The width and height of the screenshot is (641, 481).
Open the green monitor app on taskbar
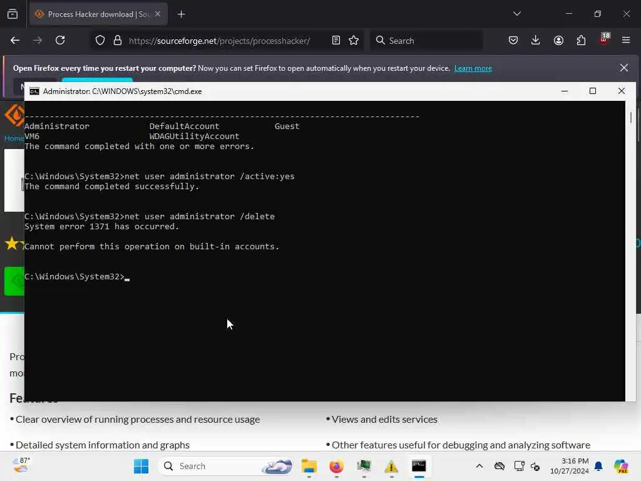point(364,466)
